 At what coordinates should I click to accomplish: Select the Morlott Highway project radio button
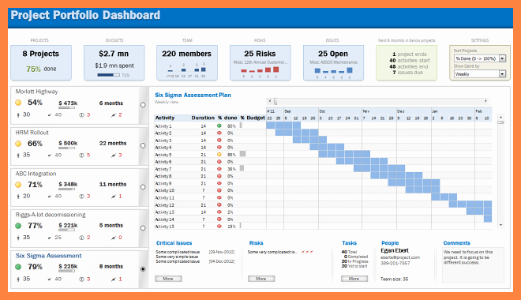point(143,105)
